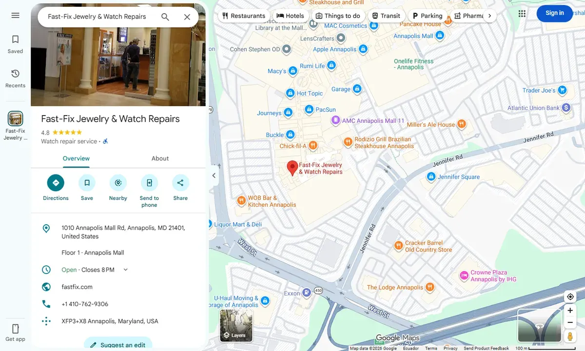Select Fast-Fix Jewelry recent item thumbnail
The image size is (585, 351).
15,118
